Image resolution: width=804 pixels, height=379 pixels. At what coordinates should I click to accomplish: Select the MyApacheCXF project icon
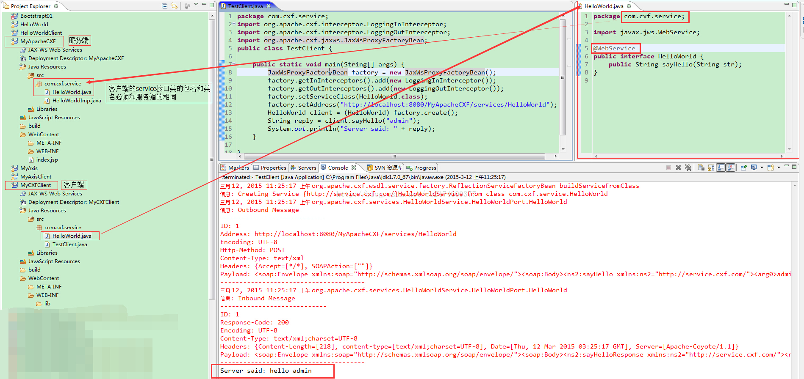coord(15,41)
